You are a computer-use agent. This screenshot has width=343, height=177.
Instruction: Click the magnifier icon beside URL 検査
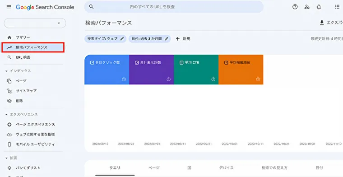9,57
